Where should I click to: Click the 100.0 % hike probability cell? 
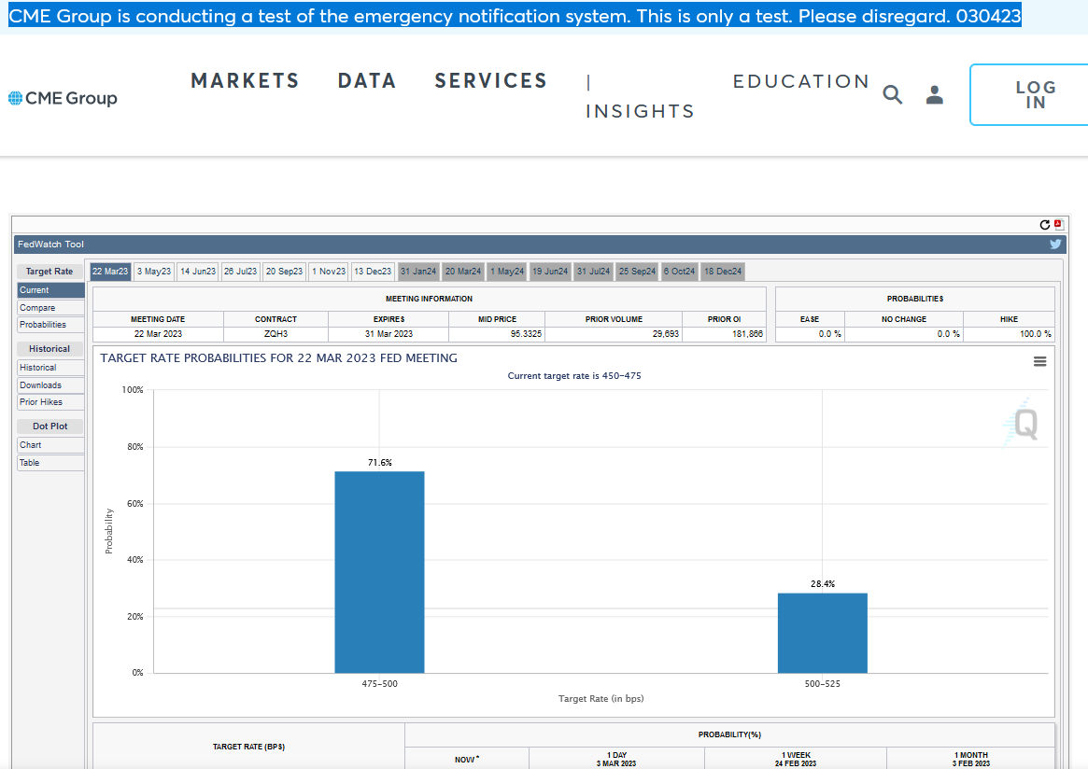coord(1009,334)
